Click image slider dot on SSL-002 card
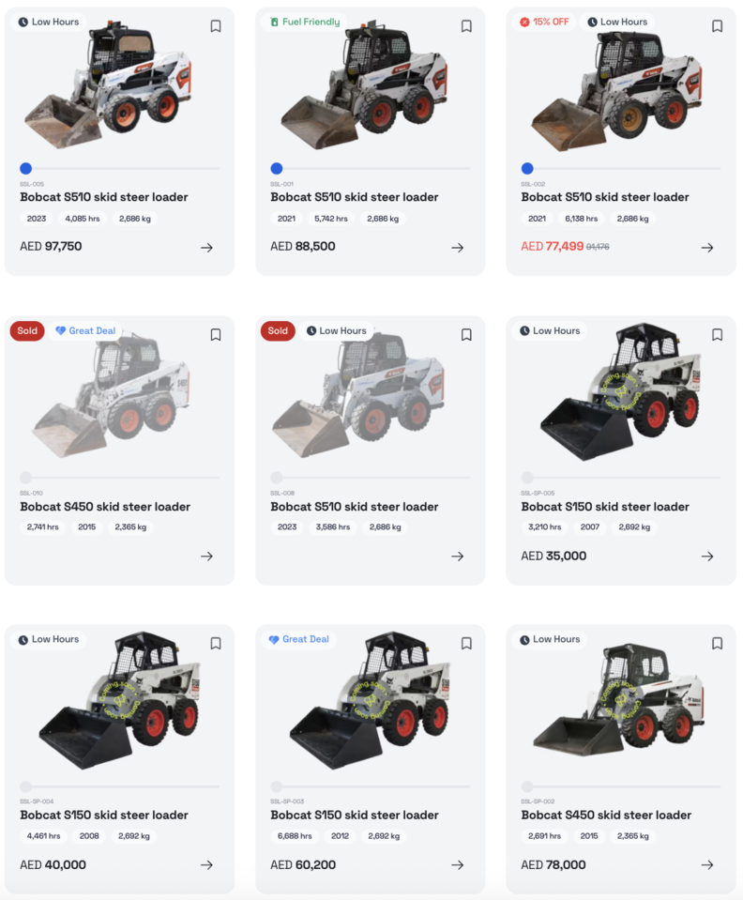Screen dimensions: 743x900 tap(527, 168)
